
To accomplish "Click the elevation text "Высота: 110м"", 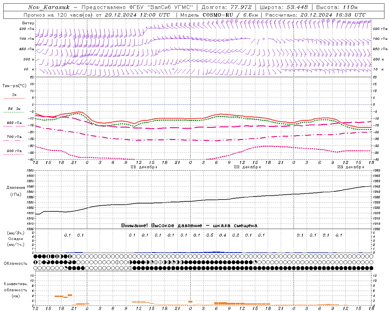I will [x=337, y=7].
